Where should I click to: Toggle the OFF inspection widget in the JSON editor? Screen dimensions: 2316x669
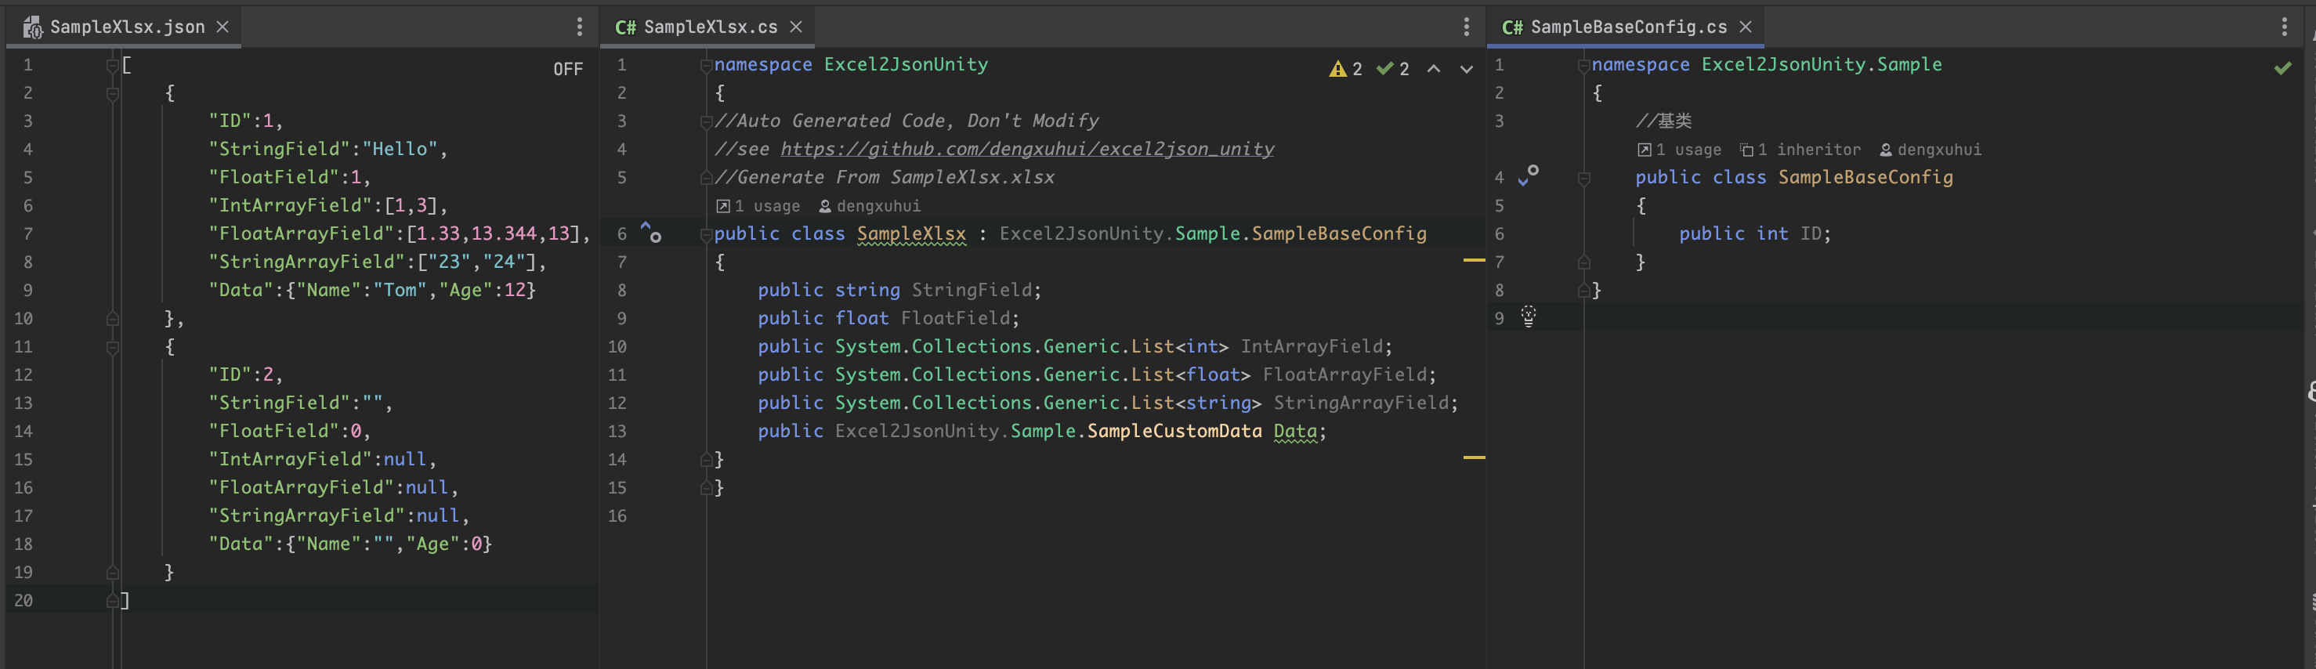(x=568, y=69)
